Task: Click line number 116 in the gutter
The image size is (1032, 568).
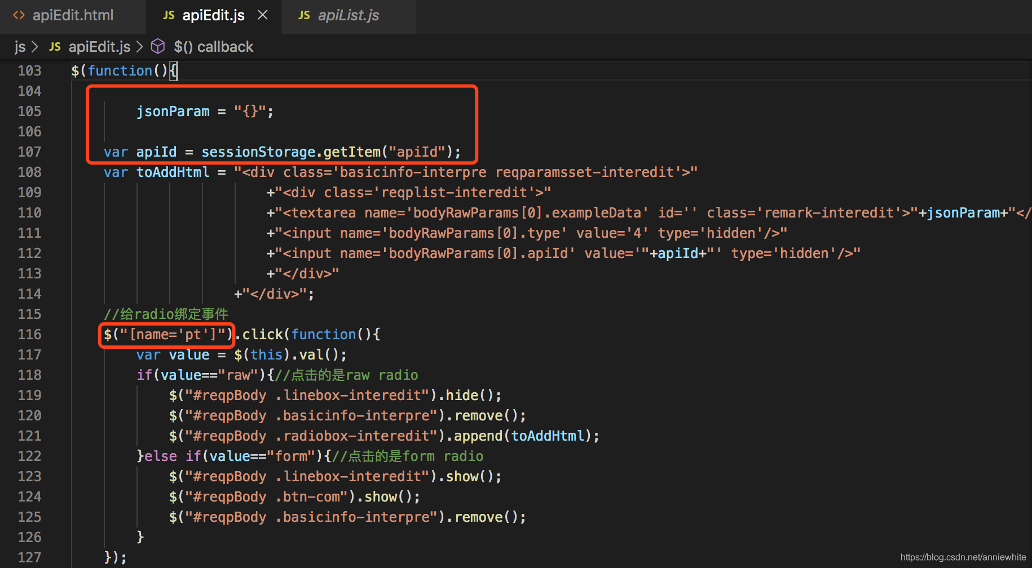Action: pyautogui.click(x=29, y=334)
